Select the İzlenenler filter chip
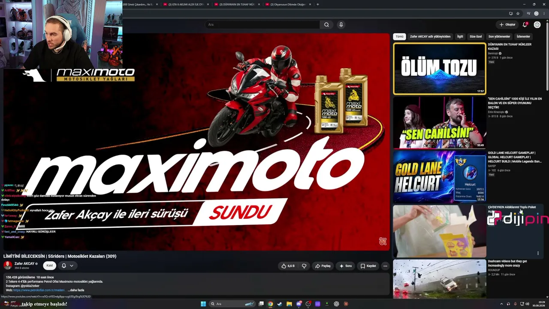Viewport: 549px width, 309px height. coord(523,36)
